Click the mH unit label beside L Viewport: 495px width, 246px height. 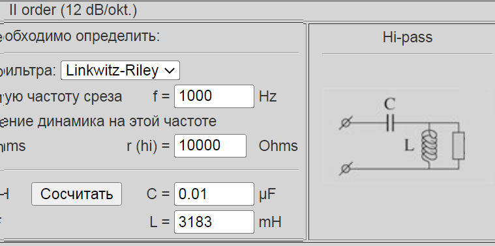pos(270,222)
